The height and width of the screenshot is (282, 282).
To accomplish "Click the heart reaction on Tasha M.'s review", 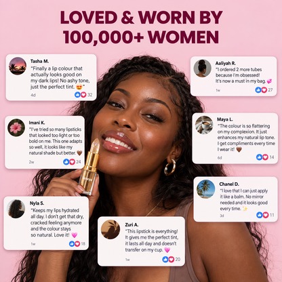I will 83,94.
